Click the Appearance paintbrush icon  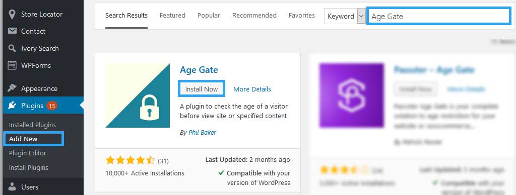12,88
